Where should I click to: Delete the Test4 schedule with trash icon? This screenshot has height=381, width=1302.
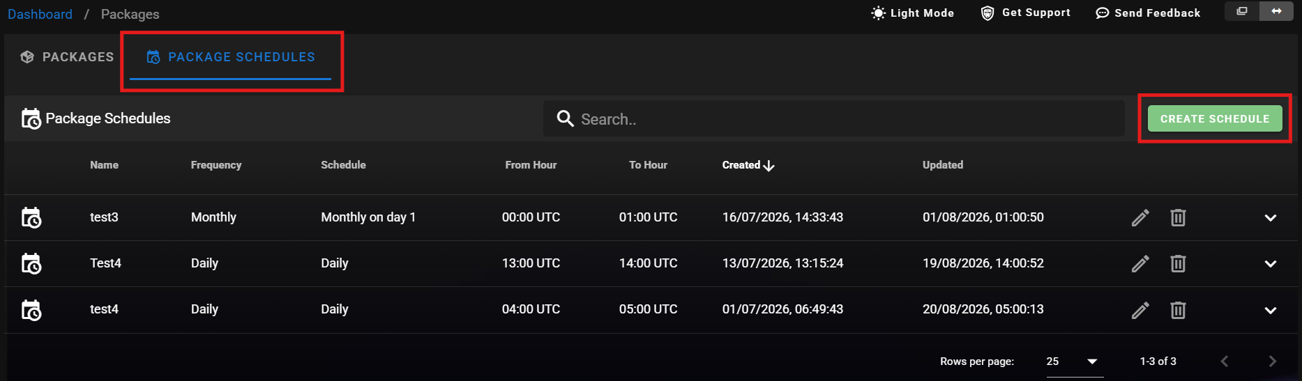pyautogui.click(x=1178, y=264)
